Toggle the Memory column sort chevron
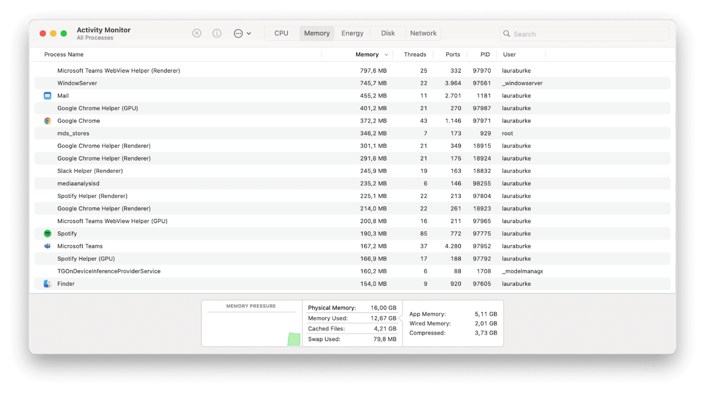 (x=387, y=54)
